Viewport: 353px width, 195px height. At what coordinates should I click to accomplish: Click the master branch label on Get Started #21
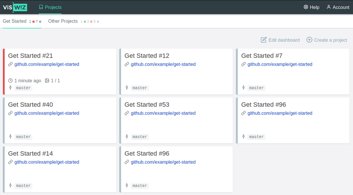(x=23, y=88)
